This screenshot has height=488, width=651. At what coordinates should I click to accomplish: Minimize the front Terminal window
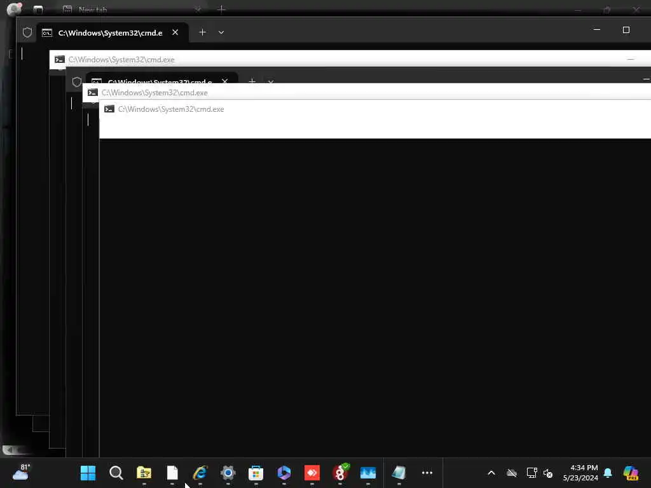pos(596,30)
